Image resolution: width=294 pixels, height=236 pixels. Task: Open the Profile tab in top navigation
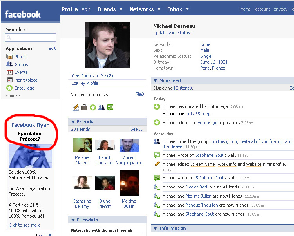(x=69, y=9)
